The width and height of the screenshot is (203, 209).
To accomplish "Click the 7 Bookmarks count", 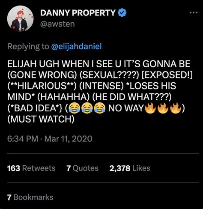I will click(x=30, y=197).
